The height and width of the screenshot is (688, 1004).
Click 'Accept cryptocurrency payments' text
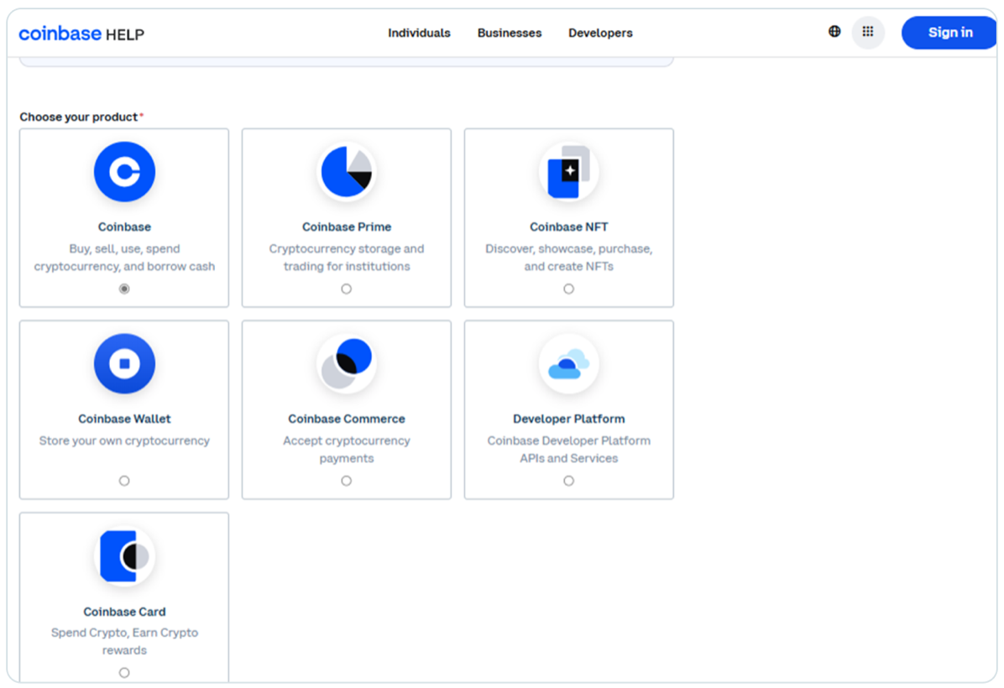point(347,449)
